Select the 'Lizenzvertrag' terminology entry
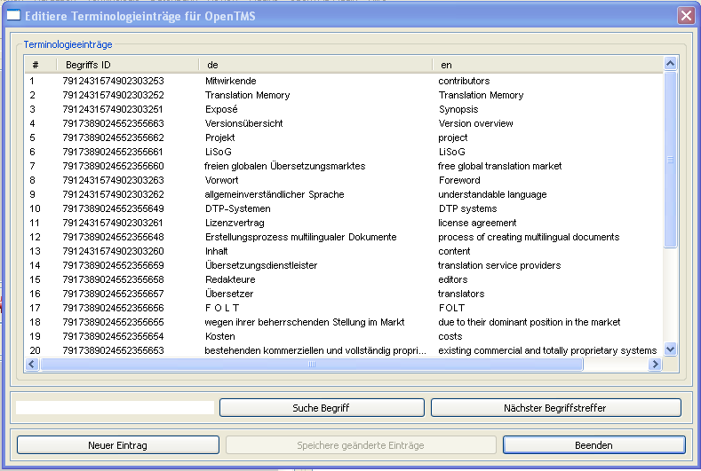This screenshot has height=471, width=701. click(x=235, y=223)
